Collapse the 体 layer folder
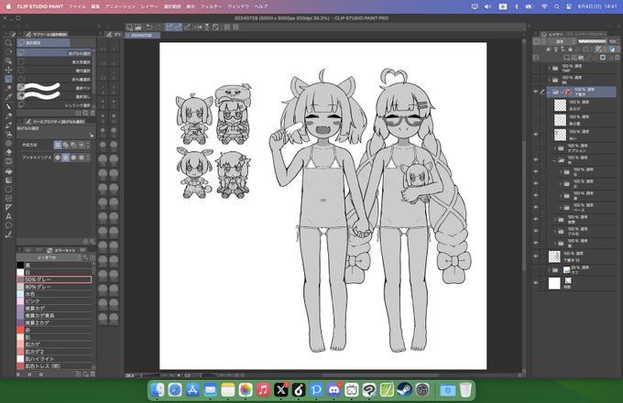 (554, 160)
